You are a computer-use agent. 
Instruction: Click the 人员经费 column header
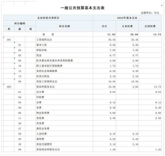pos(127,26)
